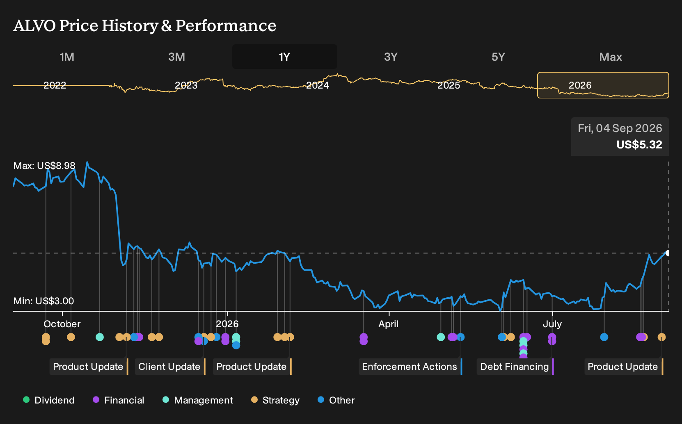Screen dimensions: 682x424
Task: Select the 3M time range tab
Action: [x=176, y=57]
